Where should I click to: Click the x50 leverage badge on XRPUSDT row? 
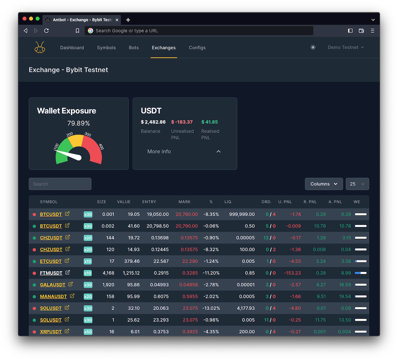(x=88, y=332)
